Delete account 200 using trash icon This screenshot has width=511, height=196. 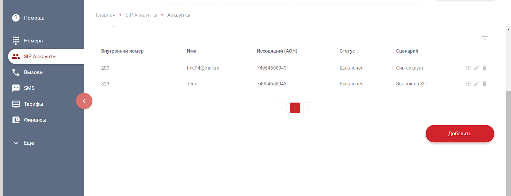pyautogui.click(x=484, y=68)
